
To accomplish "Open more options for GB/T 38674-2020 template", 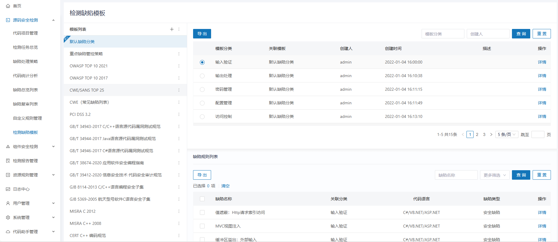I will coord(179,163).
